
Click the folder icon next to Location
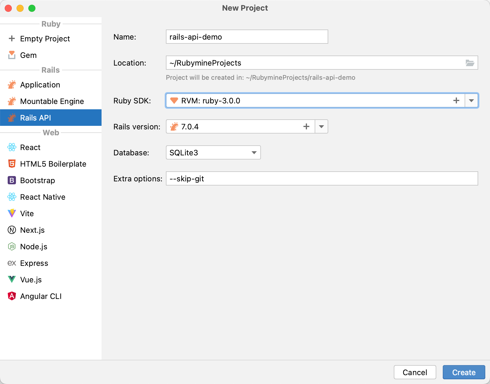470,63
